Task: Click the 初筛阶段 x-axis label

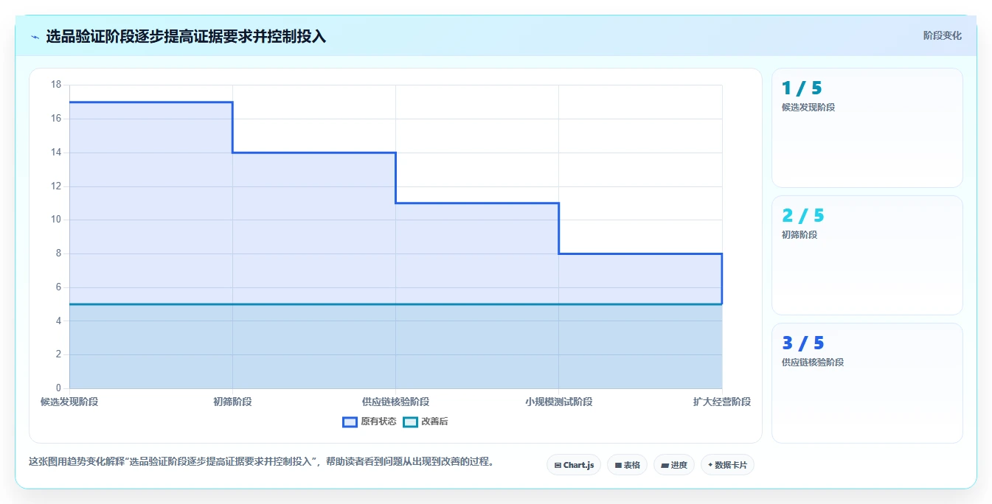Action: tap(232, 402)
